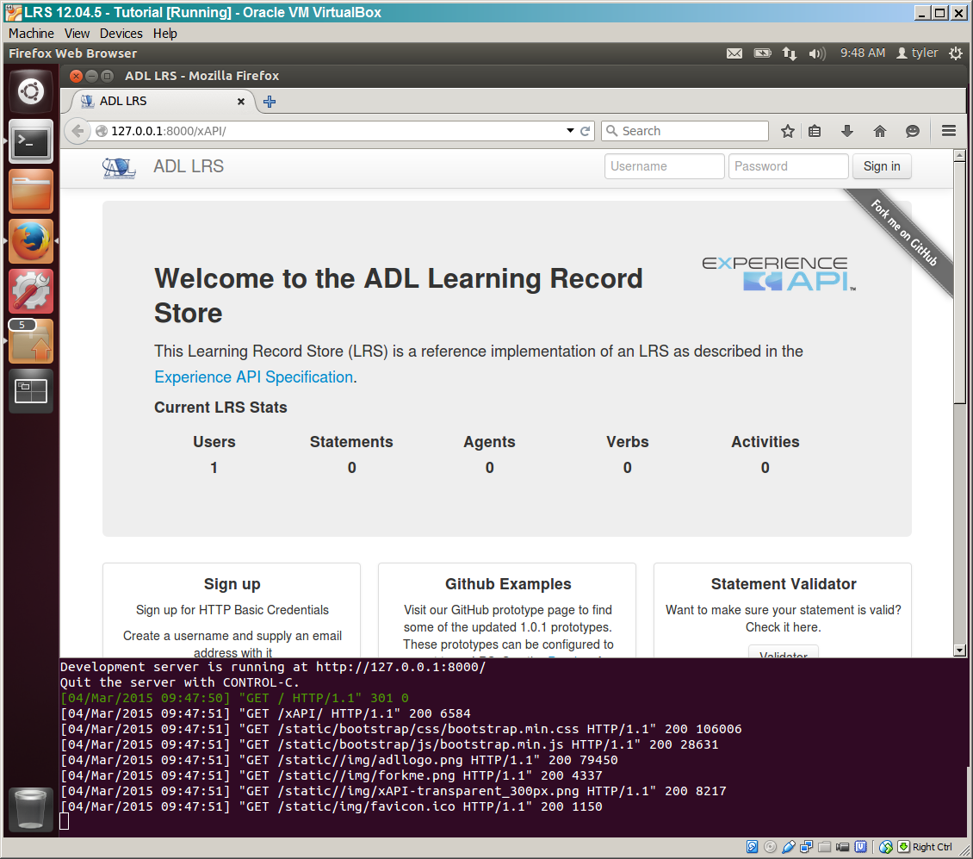Expand the URL bar history dropdown
This screenshot has height=859, width=973.
[x=570, y=131]
